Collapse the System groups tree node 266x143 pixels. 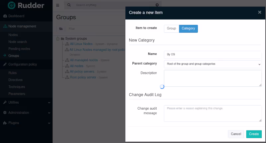pyautogui.click(x=58, y=39)
